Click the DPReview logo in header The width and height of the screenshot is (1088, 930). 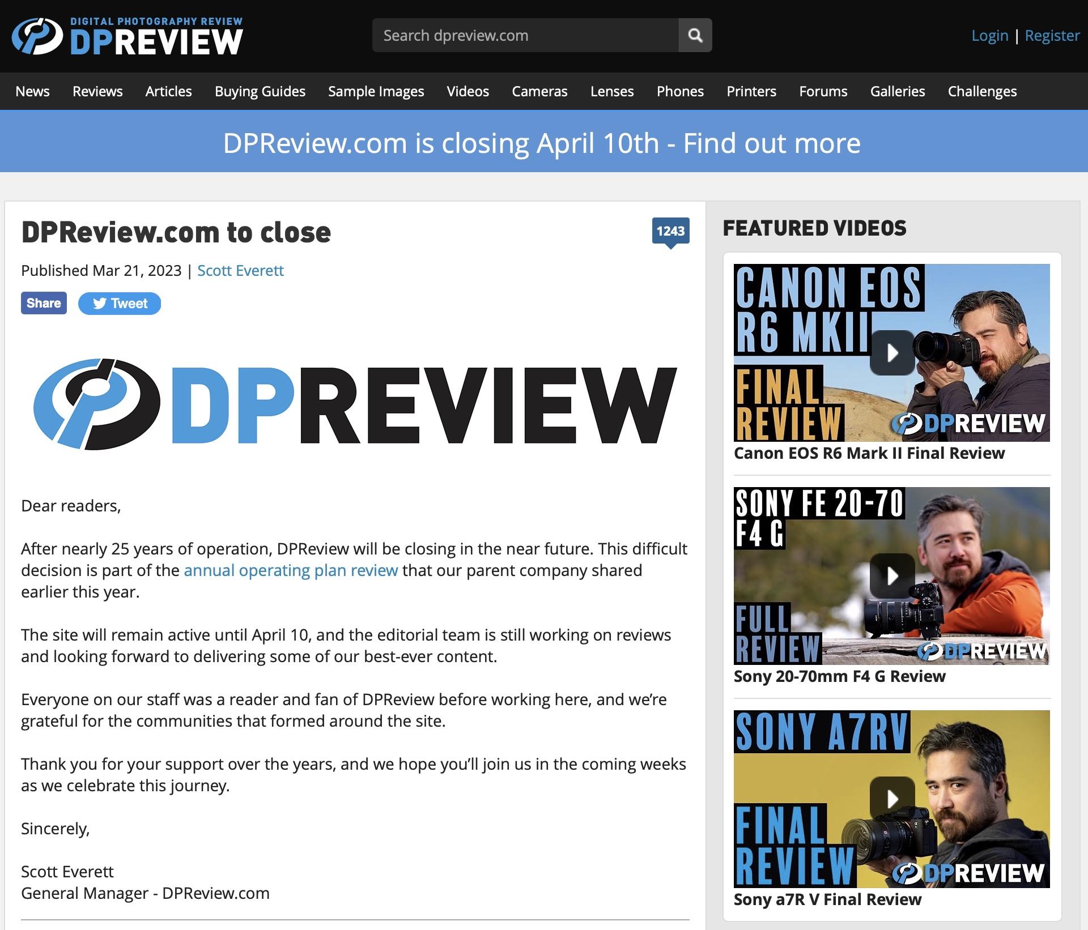pos(127,37)
